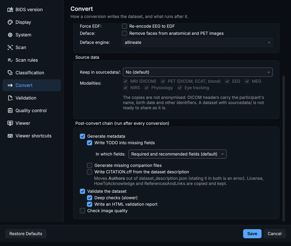291x246 pixels.
Task: Click the Modalities label
Action: [x=91, y=83]
